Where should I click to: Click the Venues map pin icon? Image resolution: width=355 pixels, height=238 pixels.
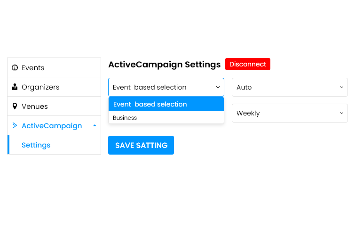pyautogui.click(x=15, y=106)
